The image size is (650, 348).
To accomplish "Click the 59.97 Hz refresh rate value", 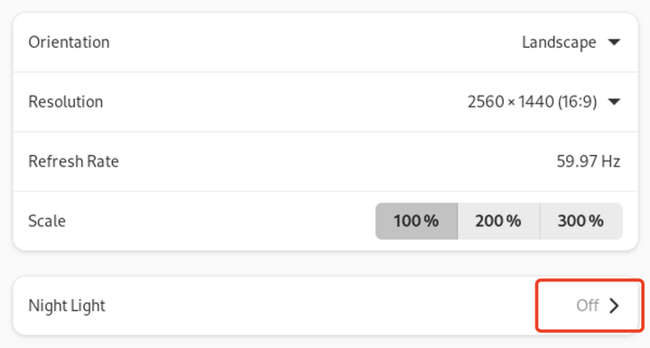I will 589,161.
